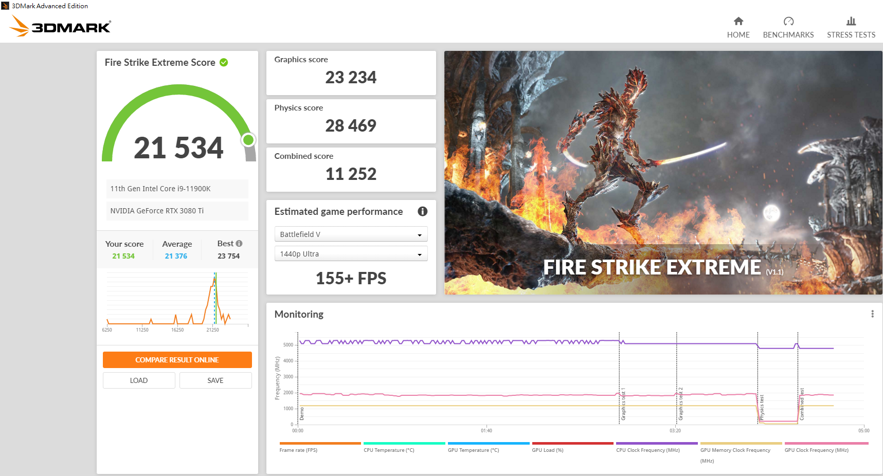Viewport: 883px width, 476px height.
Task: Click the main score 21 534
Action: click(x=178, y=148)
